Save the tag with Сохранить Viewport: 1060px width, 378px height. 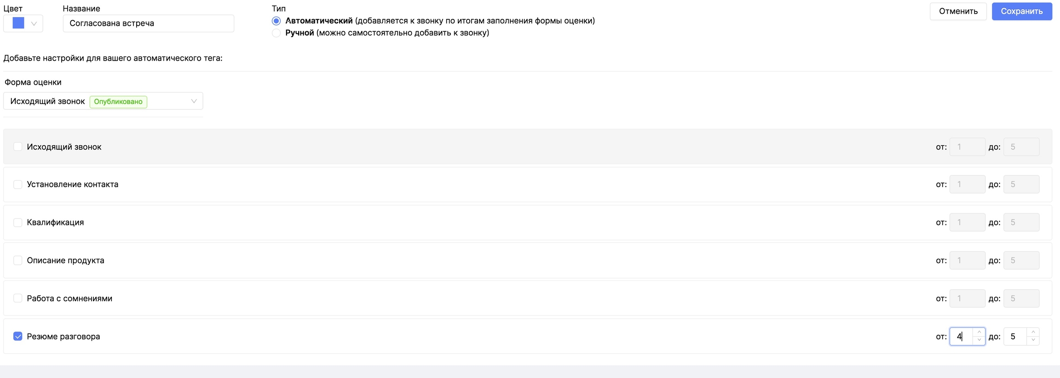tap(1021, 11)
